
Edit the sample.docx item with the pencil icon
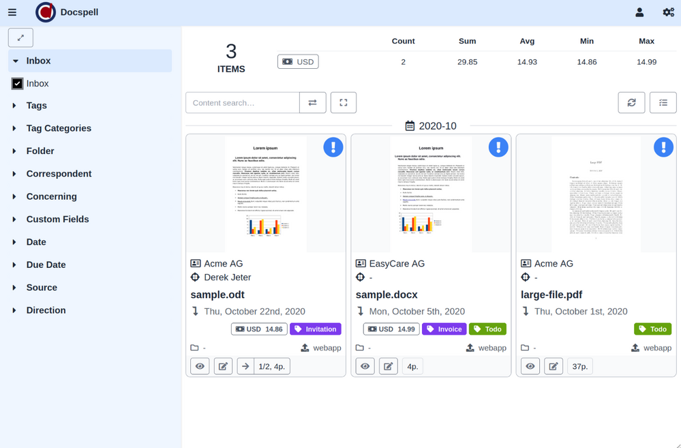coord(388,366)
